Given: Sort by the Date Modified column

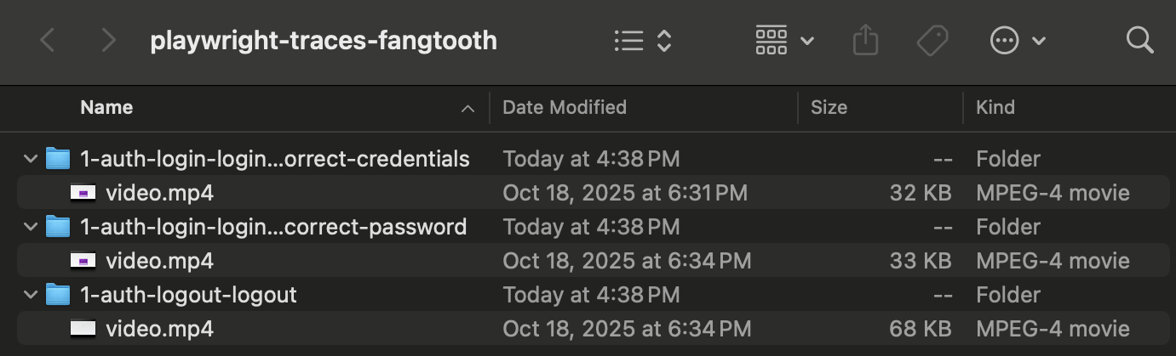Looking at the screenshot, I should pos(565,108).
